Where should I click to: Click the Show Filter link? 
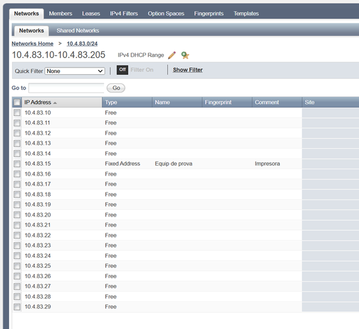tap(187, 70)
